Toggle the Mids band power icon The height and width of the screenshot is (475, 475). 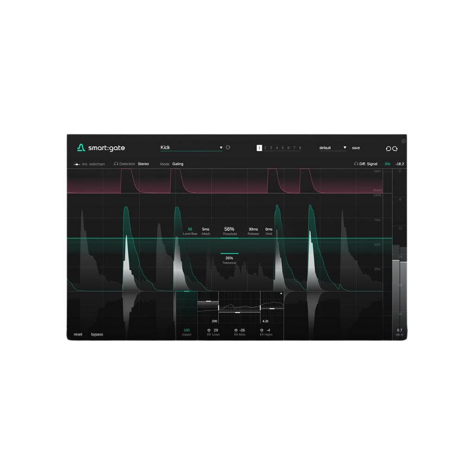pos(236,330)
